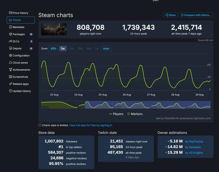Click the Depots count badge

point(31,48)
